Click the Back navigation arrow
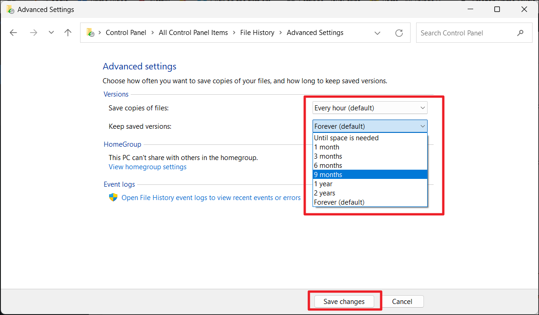This screenshot has width=539, height=315. point(13,33)
